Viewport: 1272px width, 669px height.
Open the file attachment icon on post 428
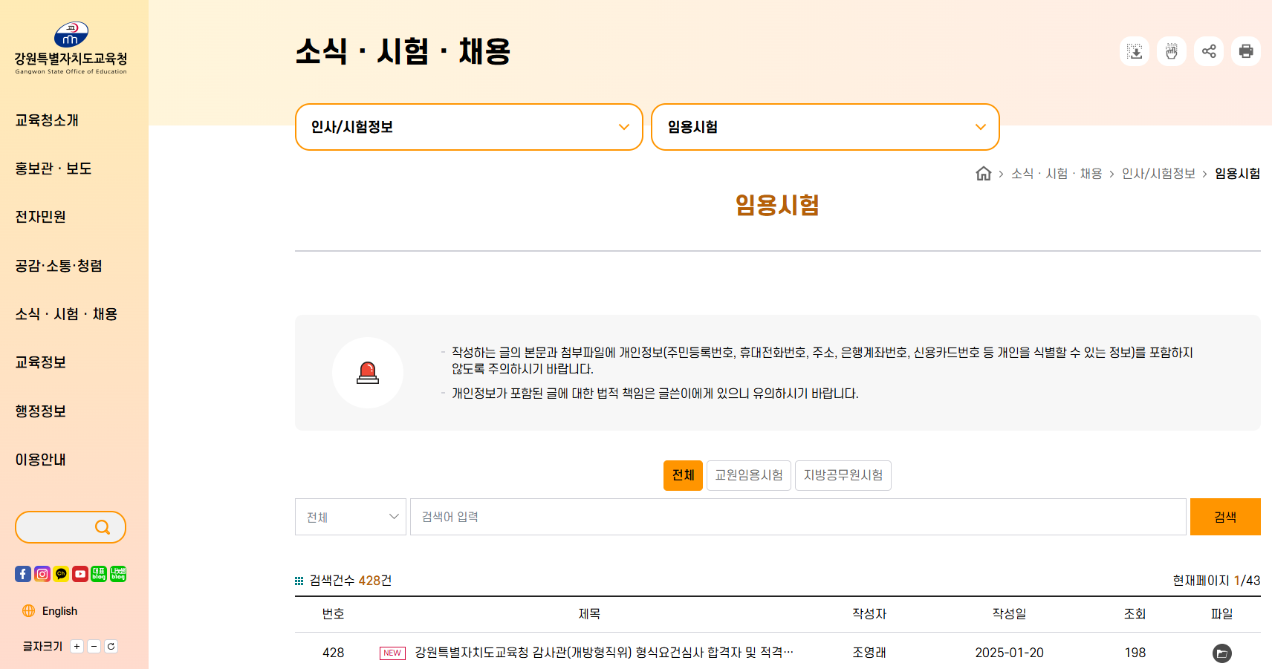(1222, 653)
